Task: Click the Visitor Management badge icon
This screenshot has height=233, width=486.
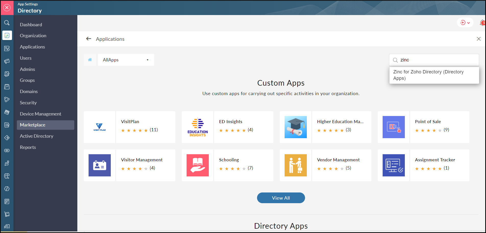Action: tap(99, 165)
